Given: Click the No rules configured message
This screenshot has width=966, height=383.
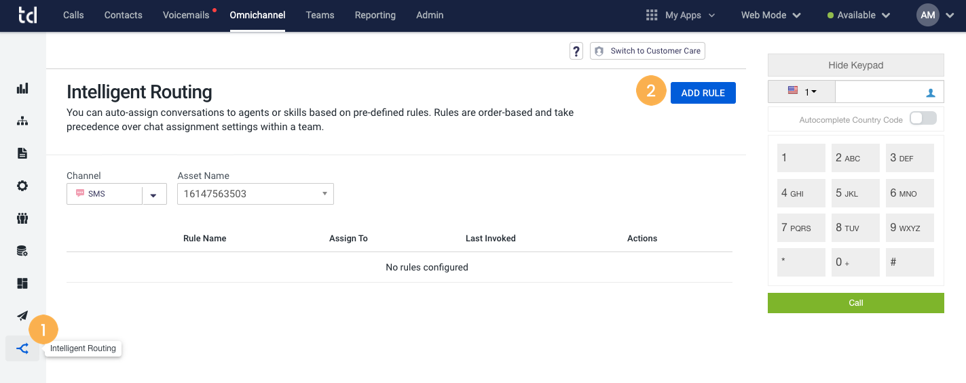Looking at the screenshot, I should (x=427, y=267).
